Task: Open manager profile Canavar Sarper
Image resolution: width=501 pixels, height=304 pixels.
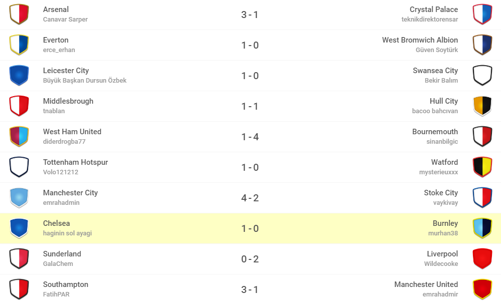Action: pos(65,20)
